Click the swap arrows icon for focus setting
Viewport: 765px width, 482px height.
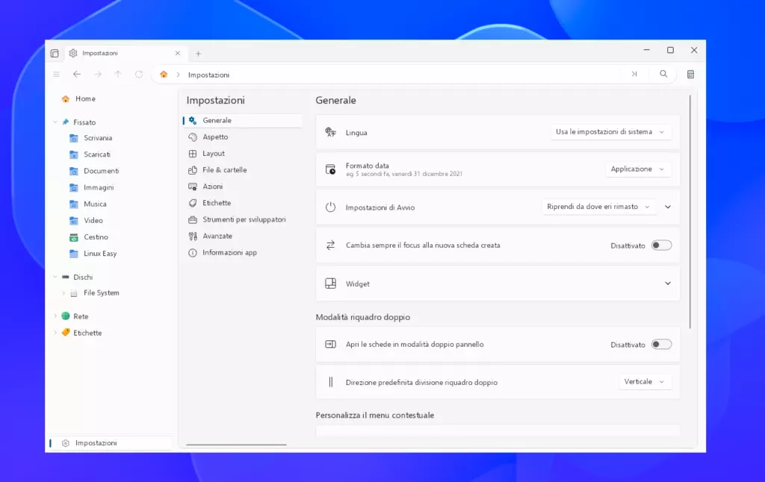pos(331,245)
